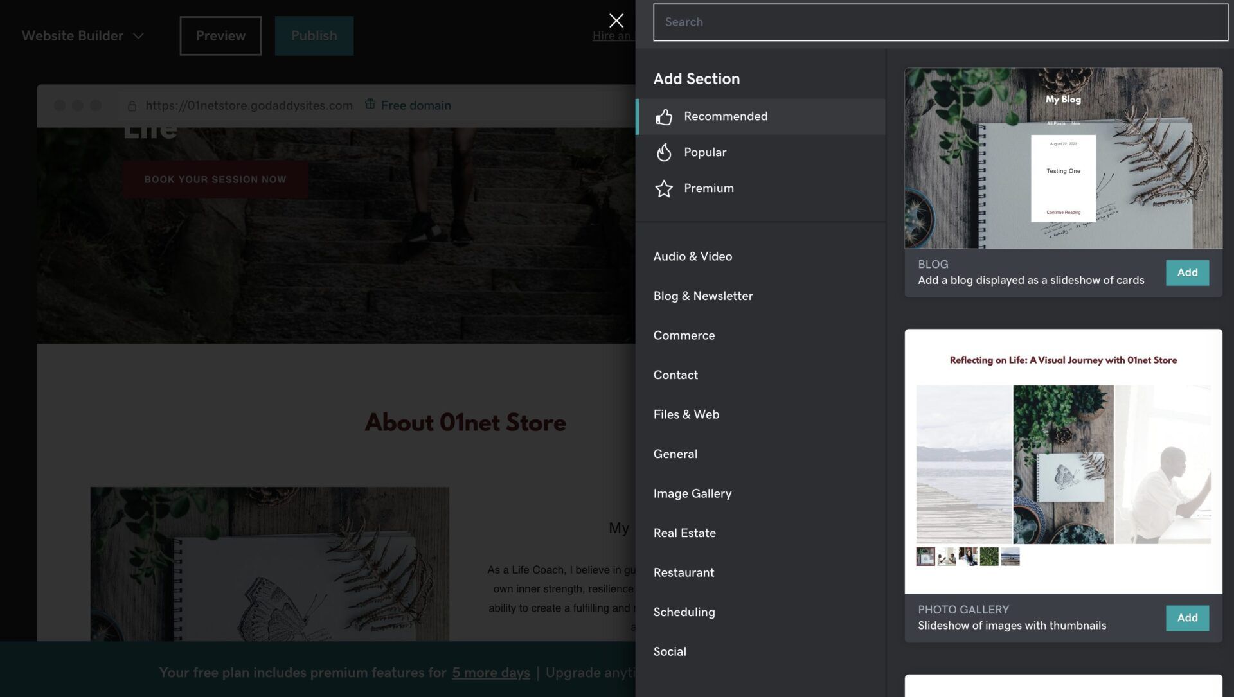This screenshot has width=1234, height=697.
Task: Click the Popular section fire icon
Action: pos(664,152)
